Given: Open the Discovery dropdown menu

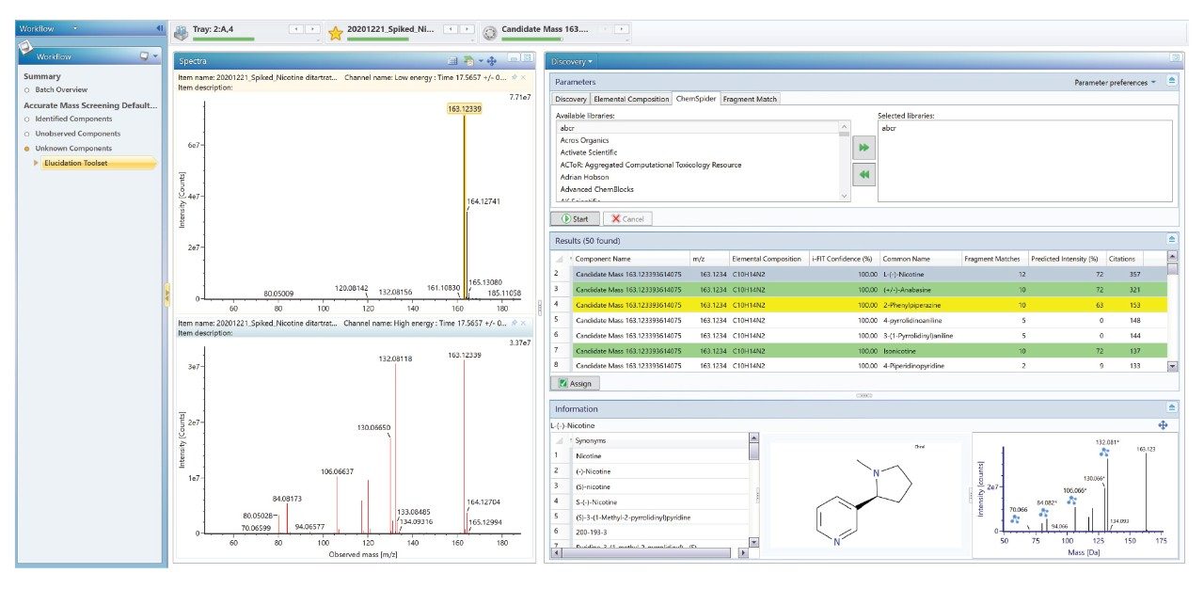Looking at the screenshot, I should tap(573, 62).
